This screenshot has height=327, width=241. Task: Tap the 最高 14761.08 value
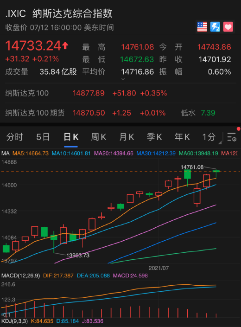pyautogui.click(x=138, y=47)
